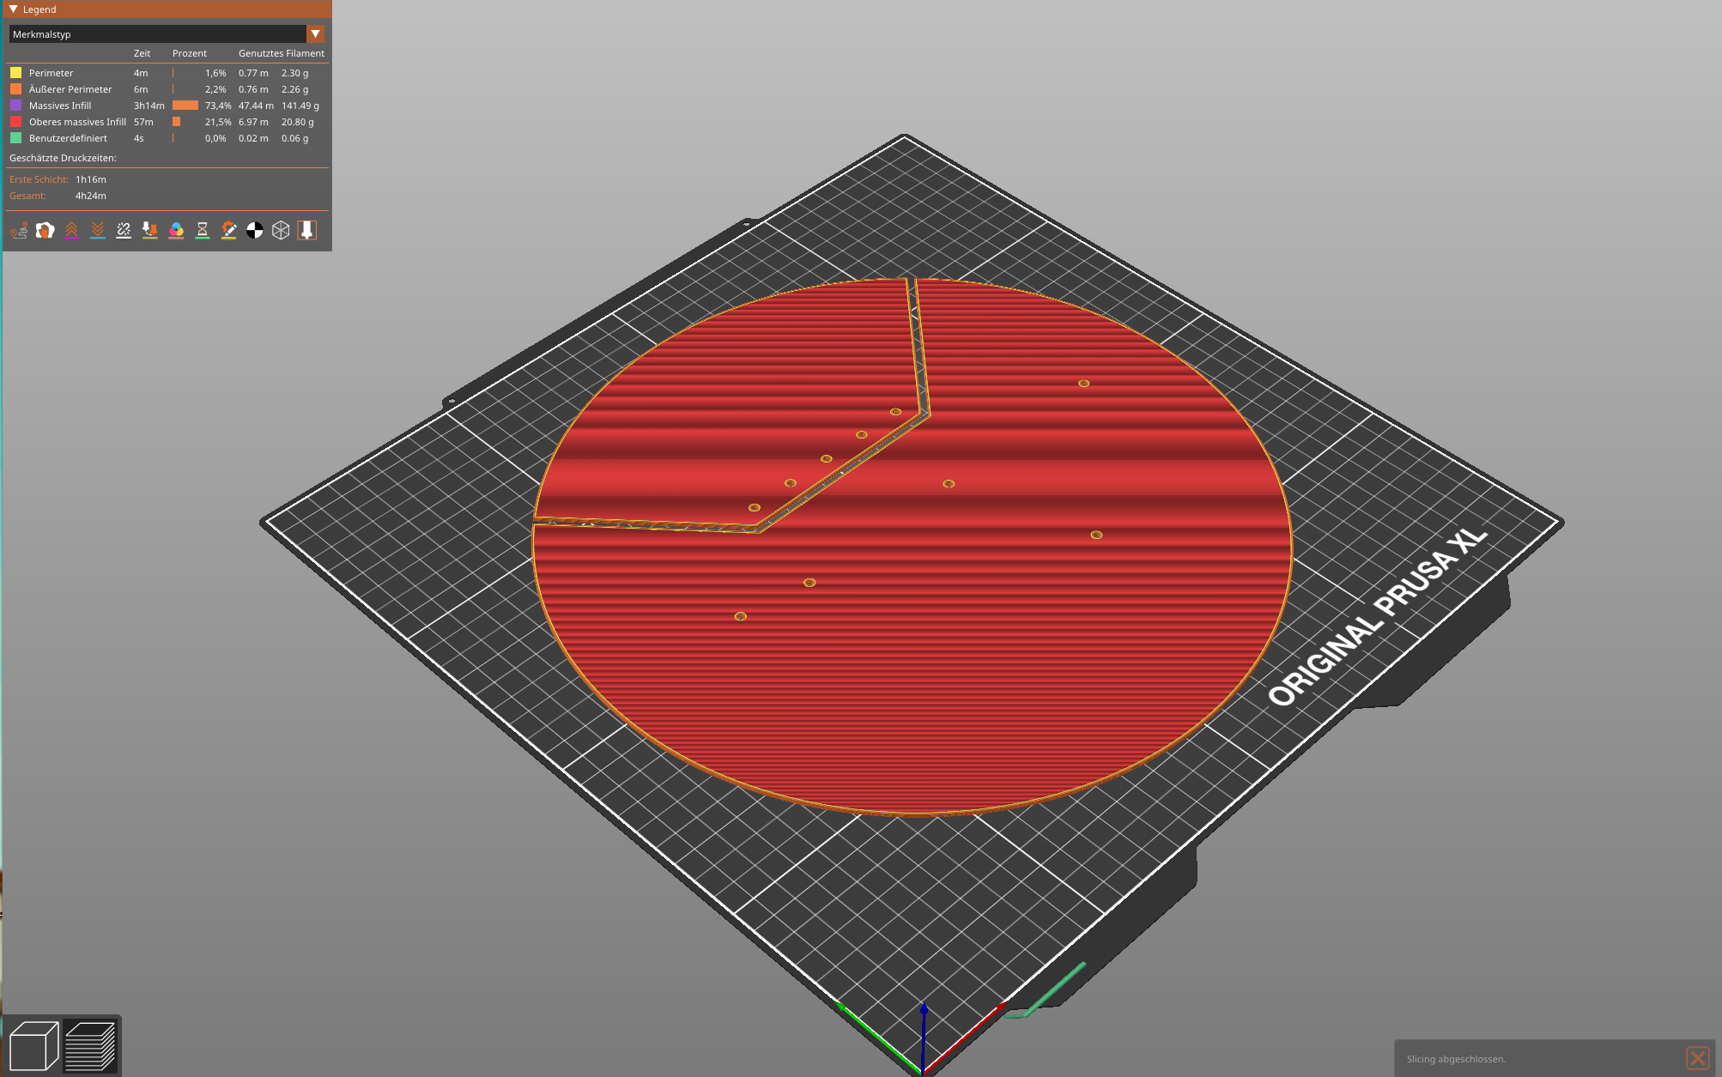Toggle custom G-codes gear-pencil icon
The width and height of the screenshot is (1722, 1077).
click(x=228, y=230)
